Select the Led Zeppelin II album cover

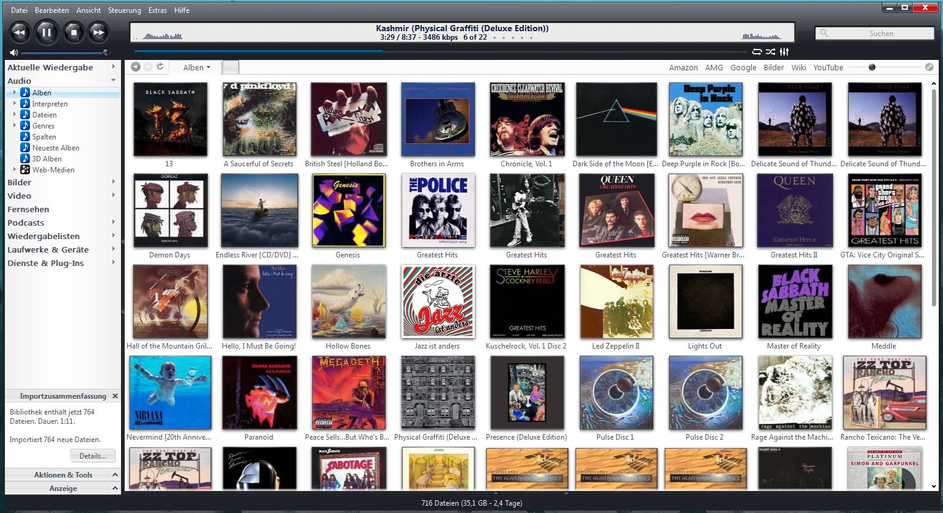point(616,301)
